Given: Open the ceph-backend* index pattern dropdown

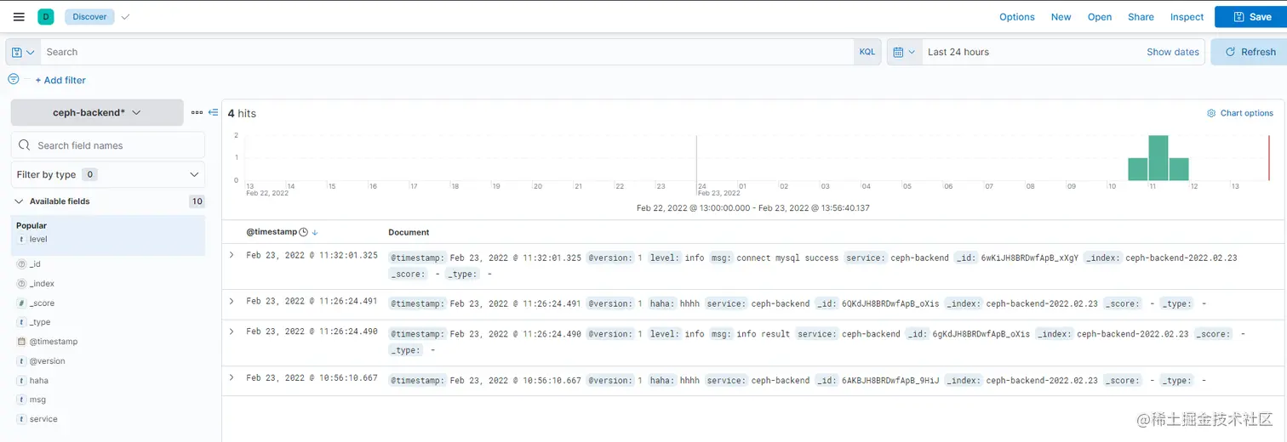Looking at the screenshot, I should point(97,112).
